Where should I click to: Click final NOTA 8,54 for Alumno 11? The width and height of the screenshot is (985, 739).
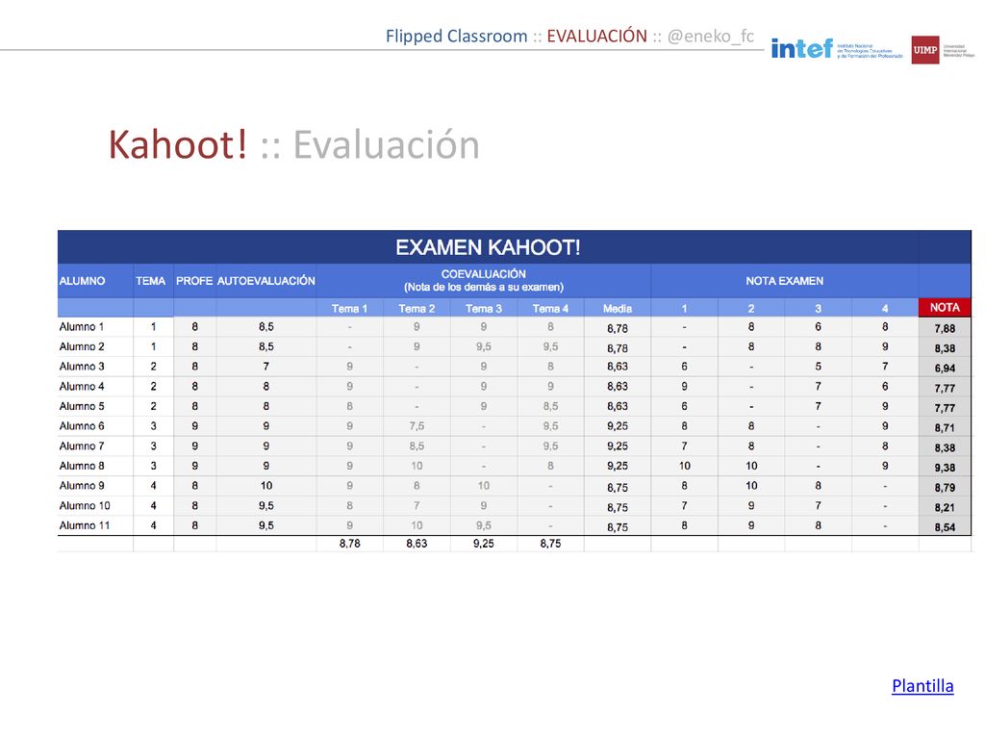(945, 527)
